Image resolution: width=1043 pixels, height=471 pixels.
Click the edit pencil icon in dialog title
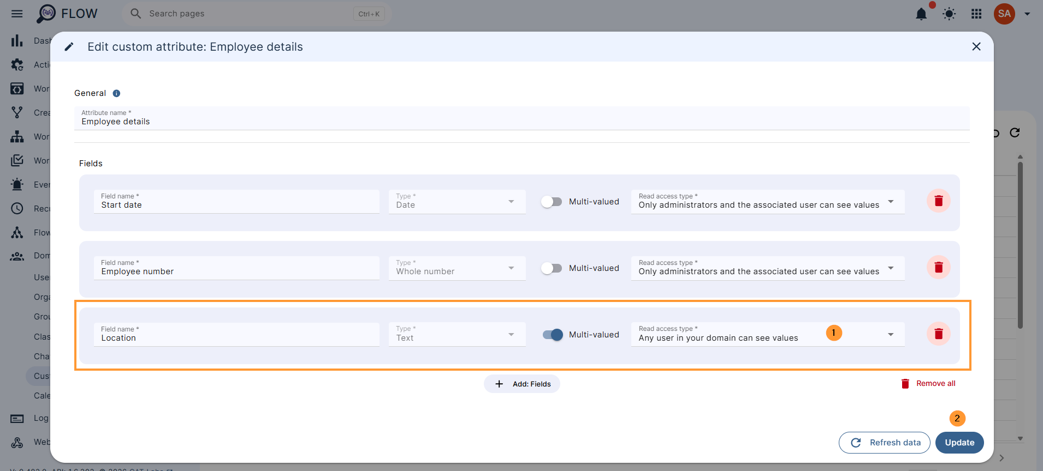coord(69,47)
